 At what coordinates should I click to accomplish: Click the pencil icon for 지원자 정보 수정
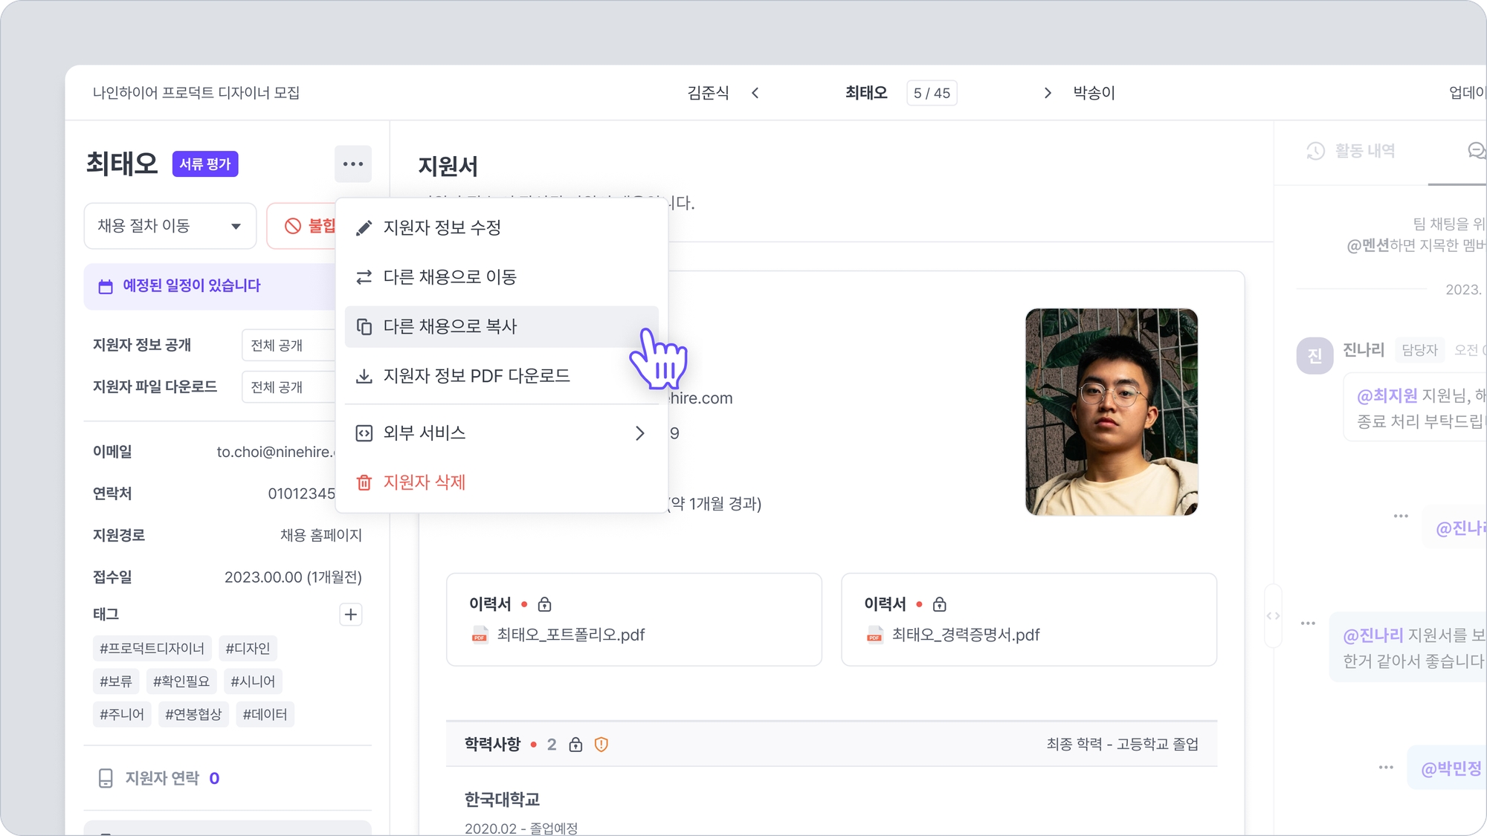coord(364,228)
